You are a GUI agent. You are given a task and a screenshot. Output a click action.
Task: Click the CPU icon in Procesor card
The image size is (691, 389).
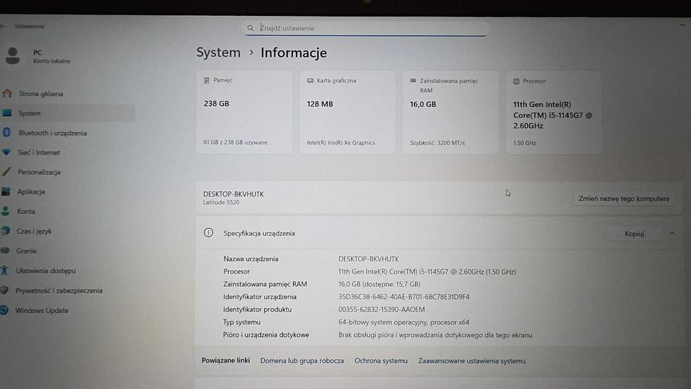[x=516, y=81]
